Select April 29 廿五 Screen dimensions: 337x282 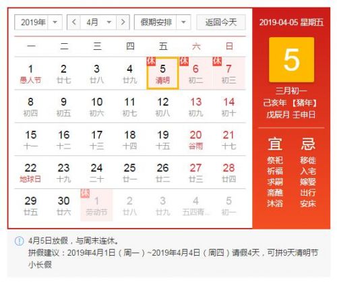tap(30, 206)
